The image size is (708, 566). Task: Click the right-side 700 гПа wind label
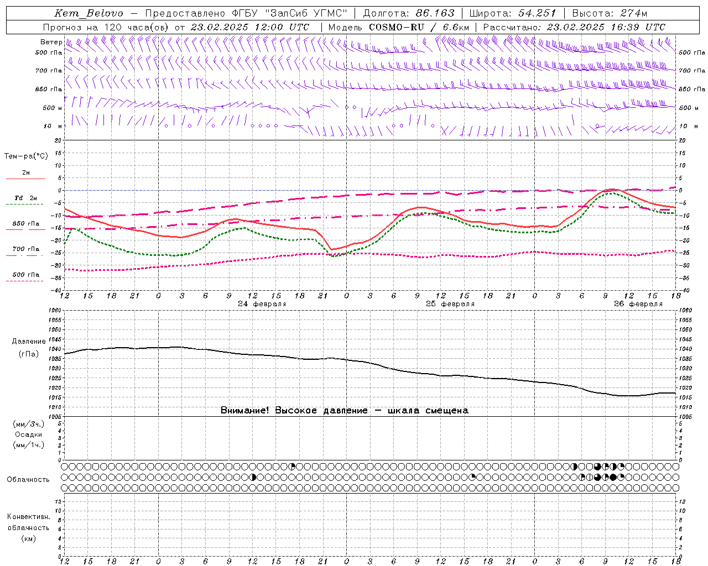pyautogui.click(x=692, y=71)
